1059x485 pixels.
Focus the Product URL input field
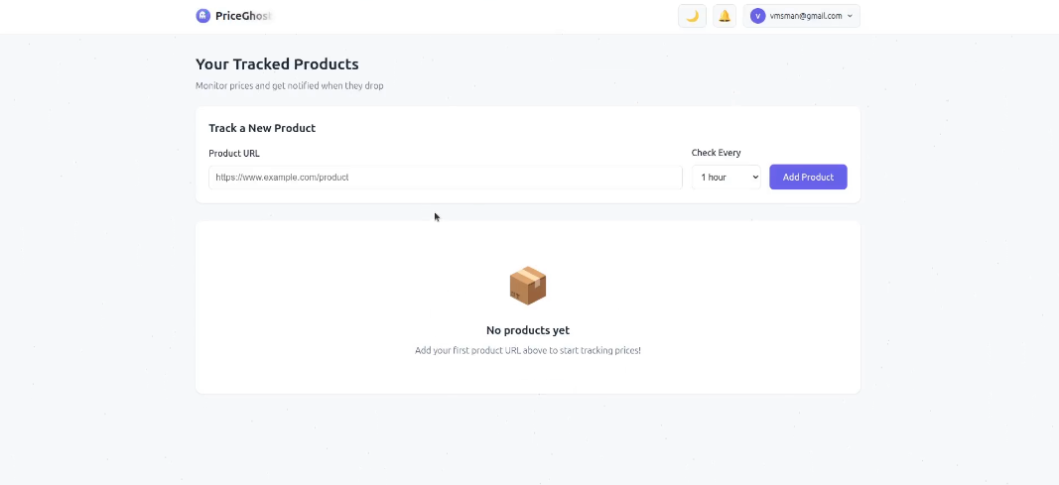pos(445,178)
